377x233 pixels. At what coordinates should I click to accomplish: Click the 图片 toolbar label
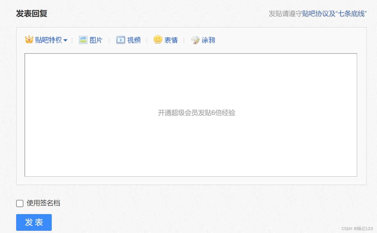point(96,40)
